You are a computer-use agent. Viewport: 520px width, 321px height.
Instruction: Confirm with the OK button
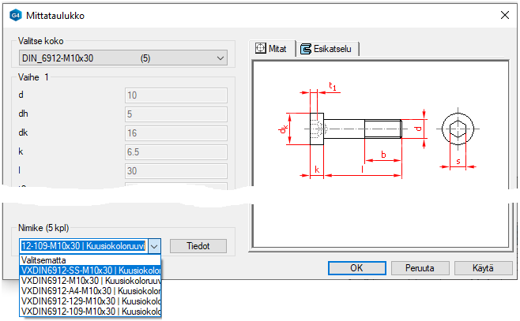357,268
